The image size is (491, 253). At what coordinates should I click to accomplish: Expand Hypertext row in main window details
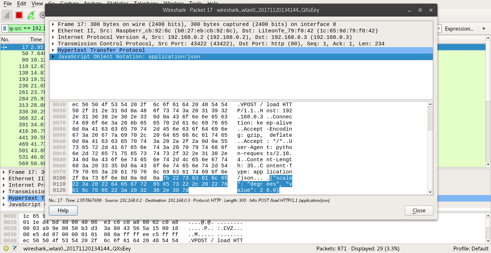pos(4,198)
